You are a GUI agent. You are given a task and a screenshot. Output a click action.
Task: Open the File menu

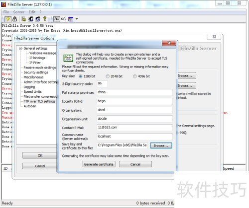click(x=6, y=12)
